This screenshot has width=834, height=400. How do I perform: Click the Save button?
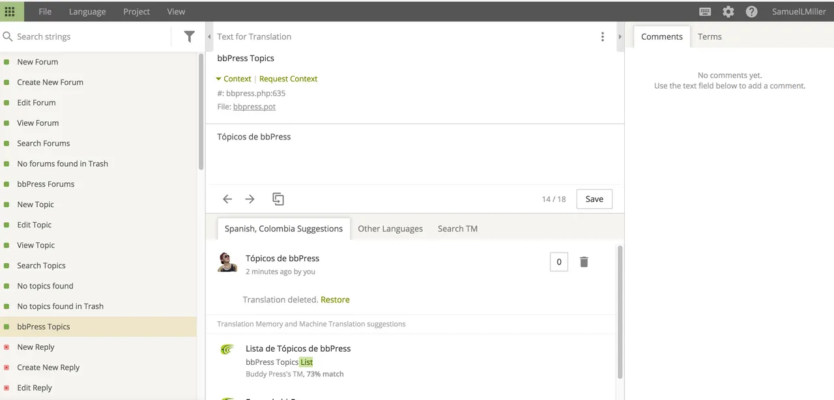click(594, 199)
